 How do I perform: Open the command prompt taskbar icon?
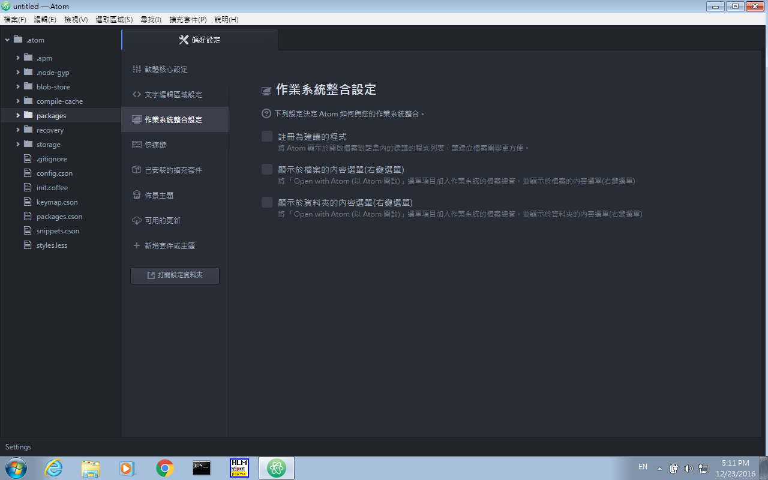pyautogui.click(x=202, y=468)
